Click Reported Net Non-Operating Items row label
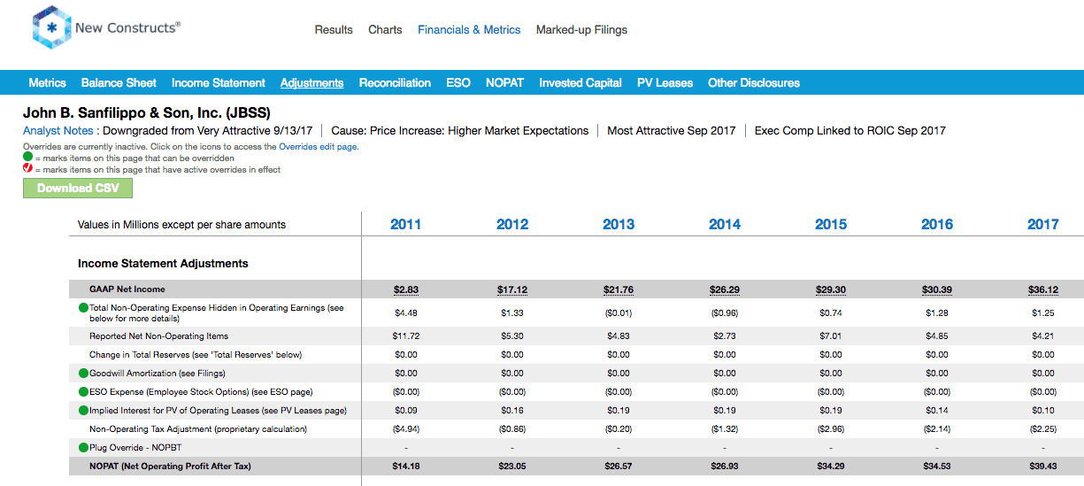The image size is (1084, 486). coord(158,336)
